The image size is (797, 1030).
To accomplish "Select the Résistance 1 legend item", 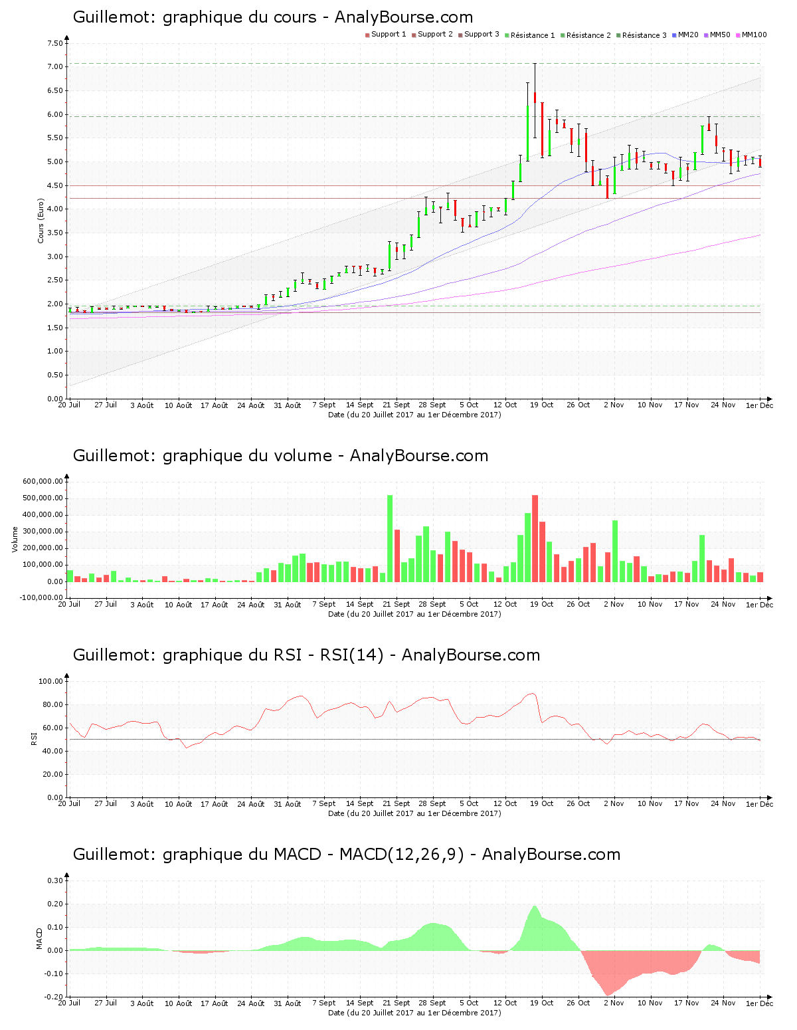I will (x=529, y=35).
